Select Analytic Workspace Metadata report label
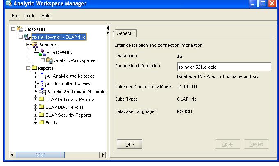 [x=76, y=92]
